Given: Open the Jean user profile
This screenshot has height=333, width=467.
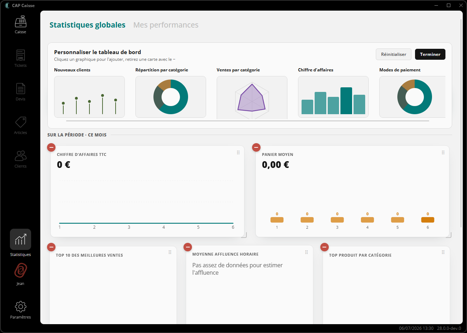Looking at the screenshot, I should [21, 274].
